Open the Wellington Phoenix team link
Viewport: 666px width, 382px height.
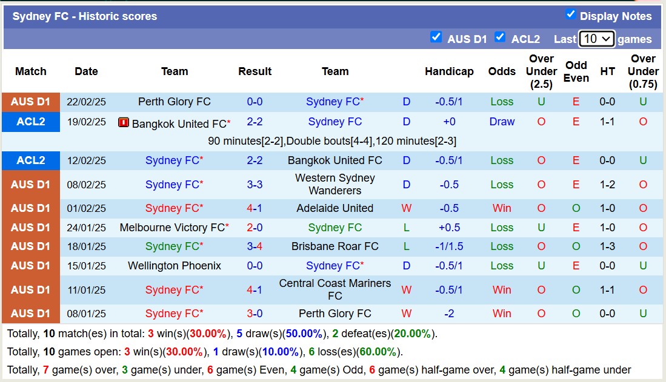173,266
